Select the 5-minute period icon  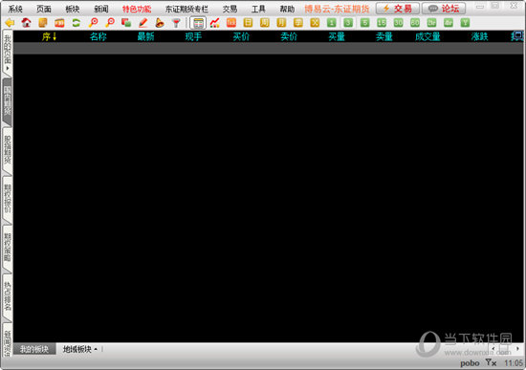point(364,23)
